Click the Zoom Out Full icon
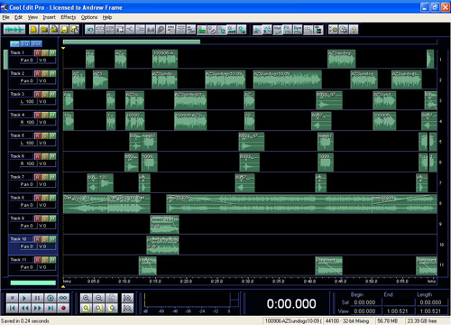 tap(111, 298)
